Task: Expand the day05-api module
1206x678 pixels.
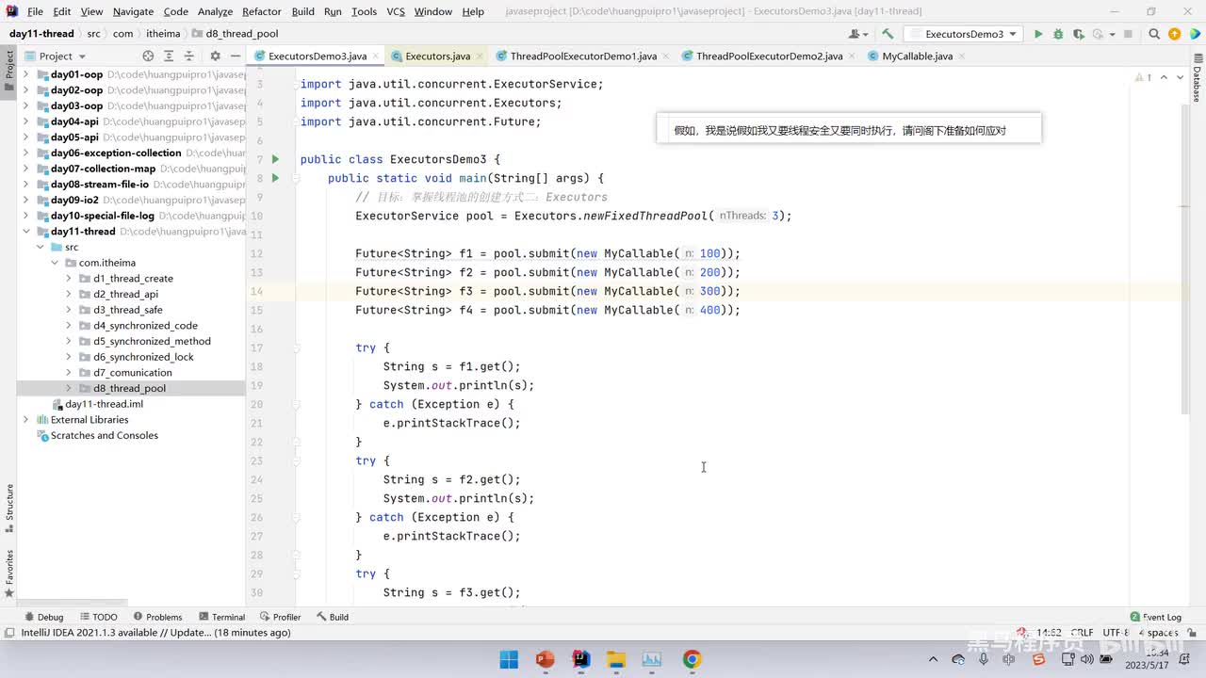Action: coord(25,137)
